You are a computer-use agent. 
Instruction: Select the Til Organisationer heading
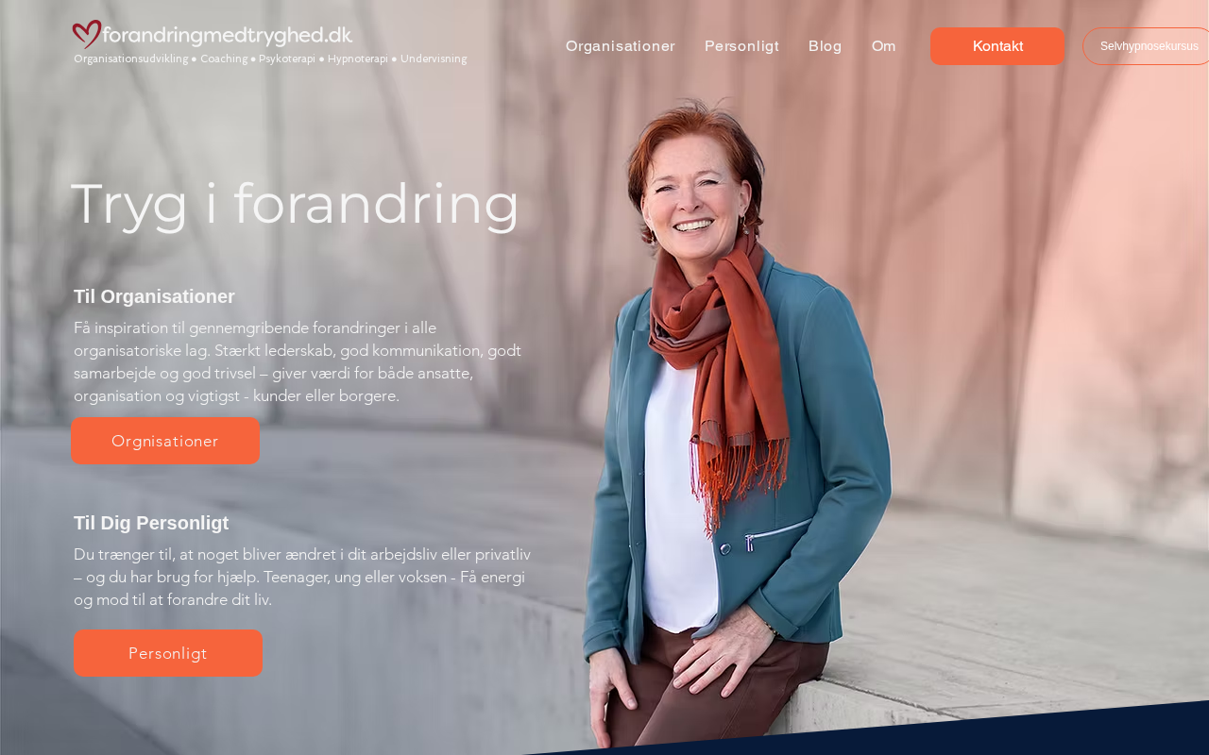[154, 296]
